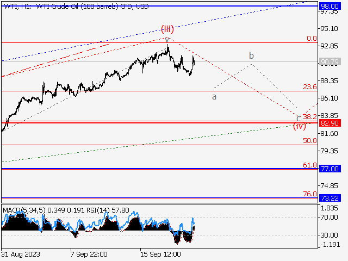Click the 88.35 price axis value

pos(329,81)
